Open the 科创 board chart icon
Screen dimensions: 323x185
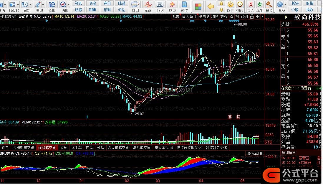point(135,4)
